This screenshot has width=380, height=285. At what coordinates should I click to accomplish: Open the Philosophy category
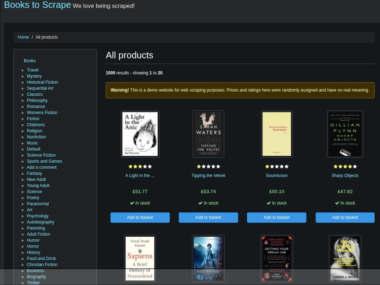pyautogui.click(x=37, y=100)
